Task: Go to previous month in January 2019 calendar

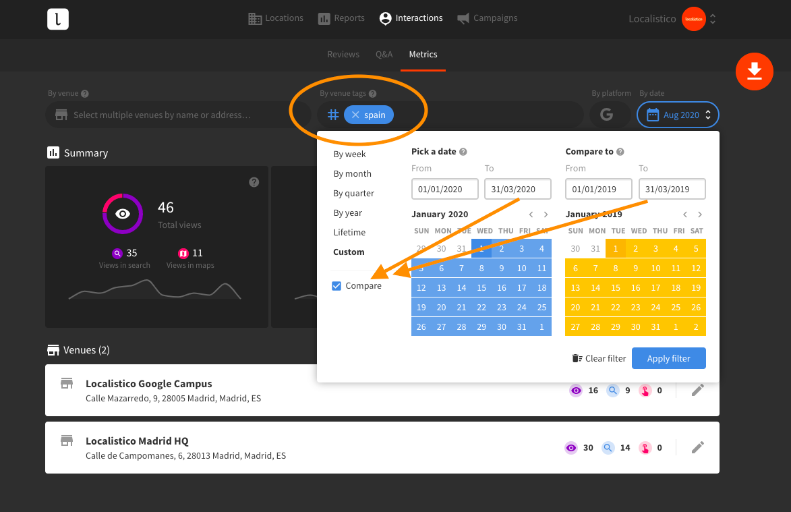Action: (x=685, y=215)
